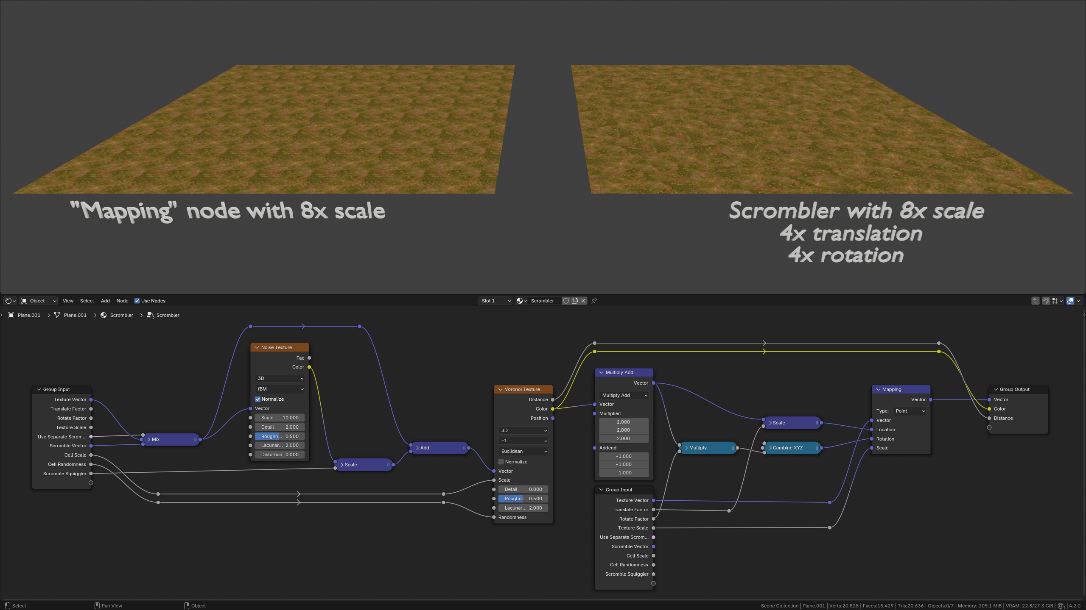Click the Noise Texture Scale value field
The width and height of the screenshot is (1086, 610).
280,418
